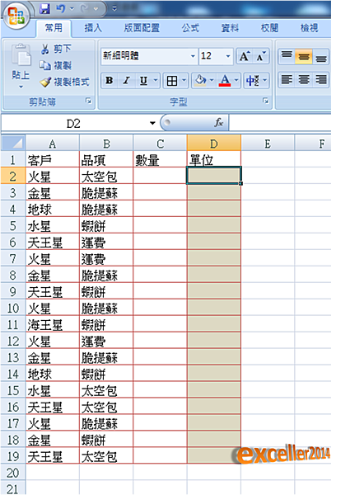Switch to the 插入 tab
Screen dimensions: 364x495
(x=93, y=28)
